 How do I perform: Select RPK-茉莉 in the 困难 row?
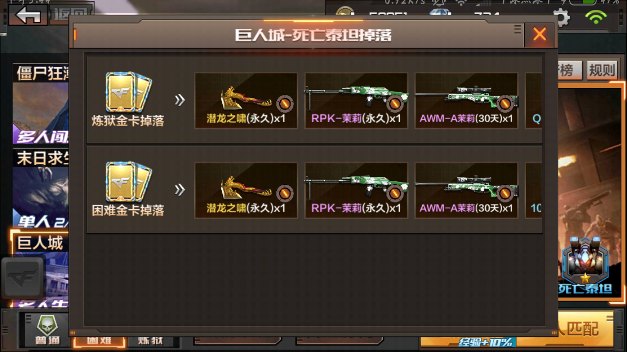[356, 190]
